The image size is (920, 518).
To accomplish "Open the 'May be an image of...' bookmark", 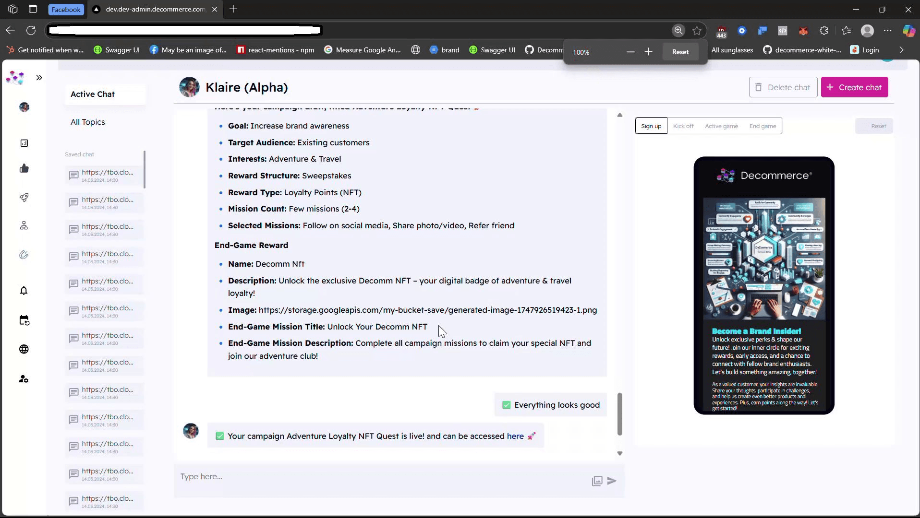I will (x=188, y=50).
